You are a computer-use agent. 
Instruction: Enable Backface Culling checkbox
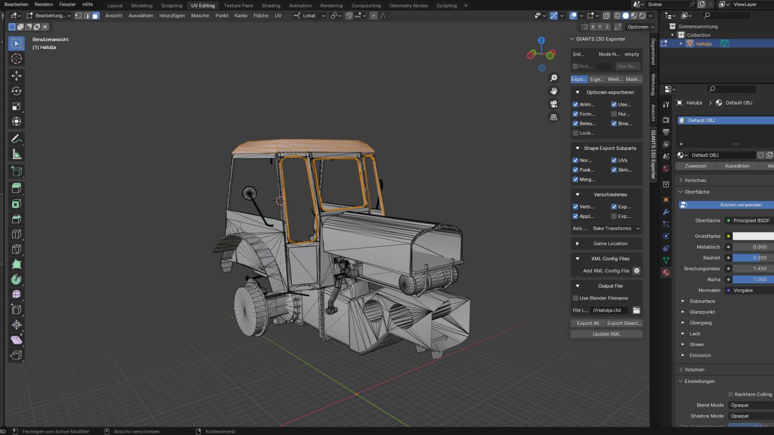[730, 394]
